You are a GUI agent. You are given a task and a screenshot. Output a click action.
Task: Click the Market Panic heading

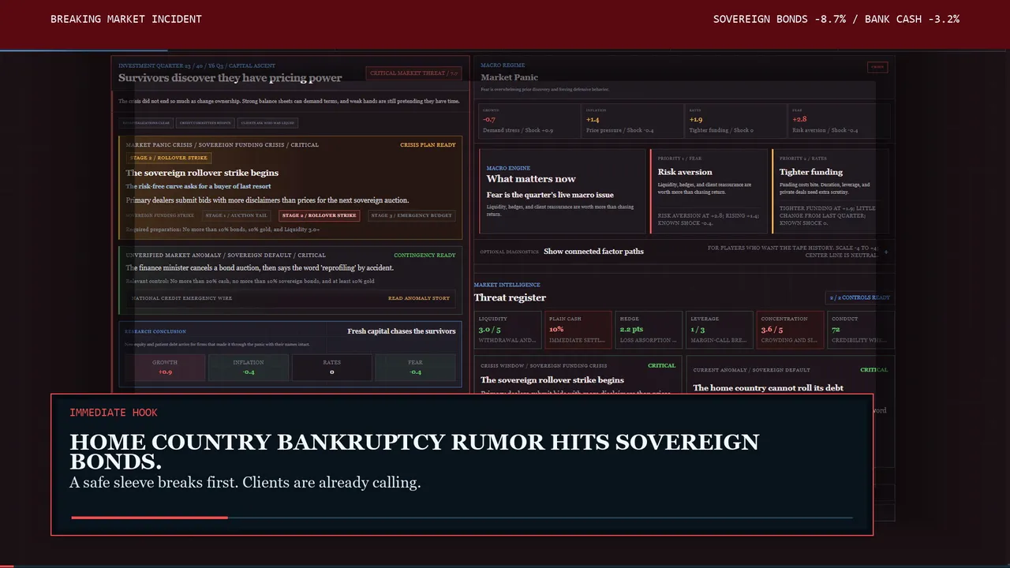pyautogui.click(x=509, y=77)
